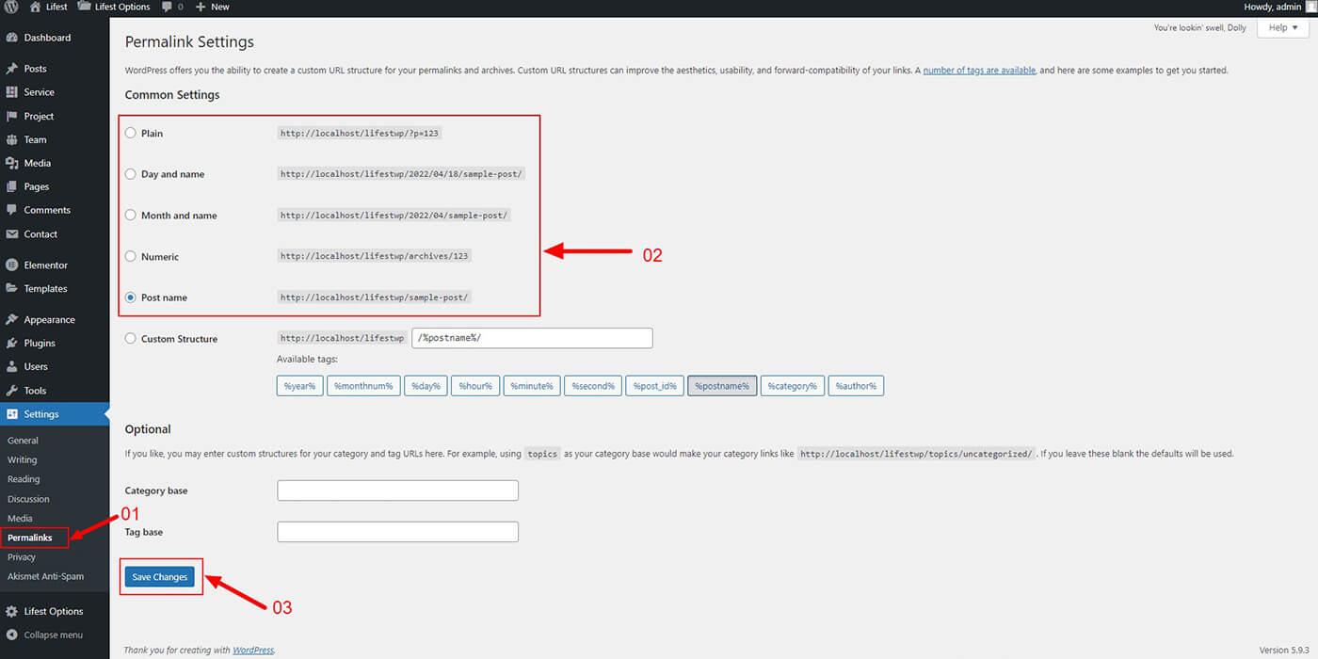Select the Day and name radio button

pos(131,174)
